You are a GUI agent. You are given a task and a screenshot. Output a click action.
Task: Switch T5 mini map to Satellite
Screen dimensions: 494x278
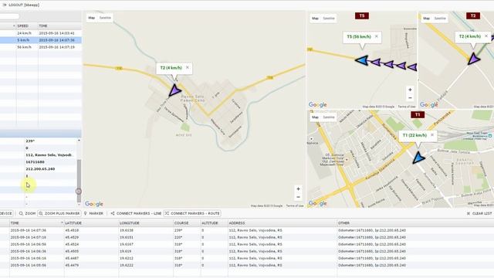[329, 19]
